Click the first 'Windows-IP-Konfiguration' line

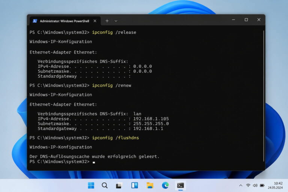61,42
